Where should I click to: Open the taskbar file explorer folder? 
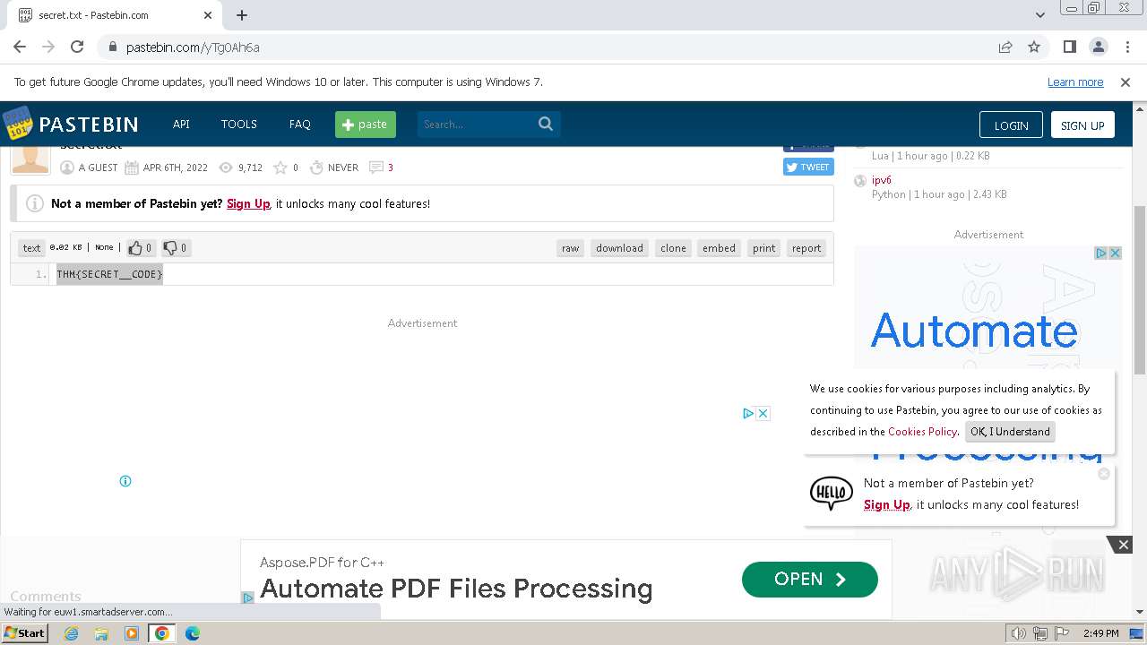tap(101, 633)
